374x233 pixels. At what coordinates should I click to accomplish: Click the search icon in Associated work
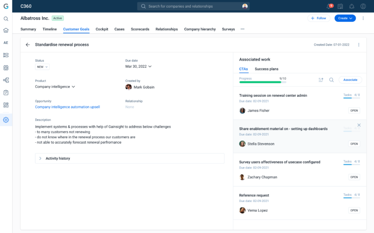pyautogui.click(x=331, y=80)
